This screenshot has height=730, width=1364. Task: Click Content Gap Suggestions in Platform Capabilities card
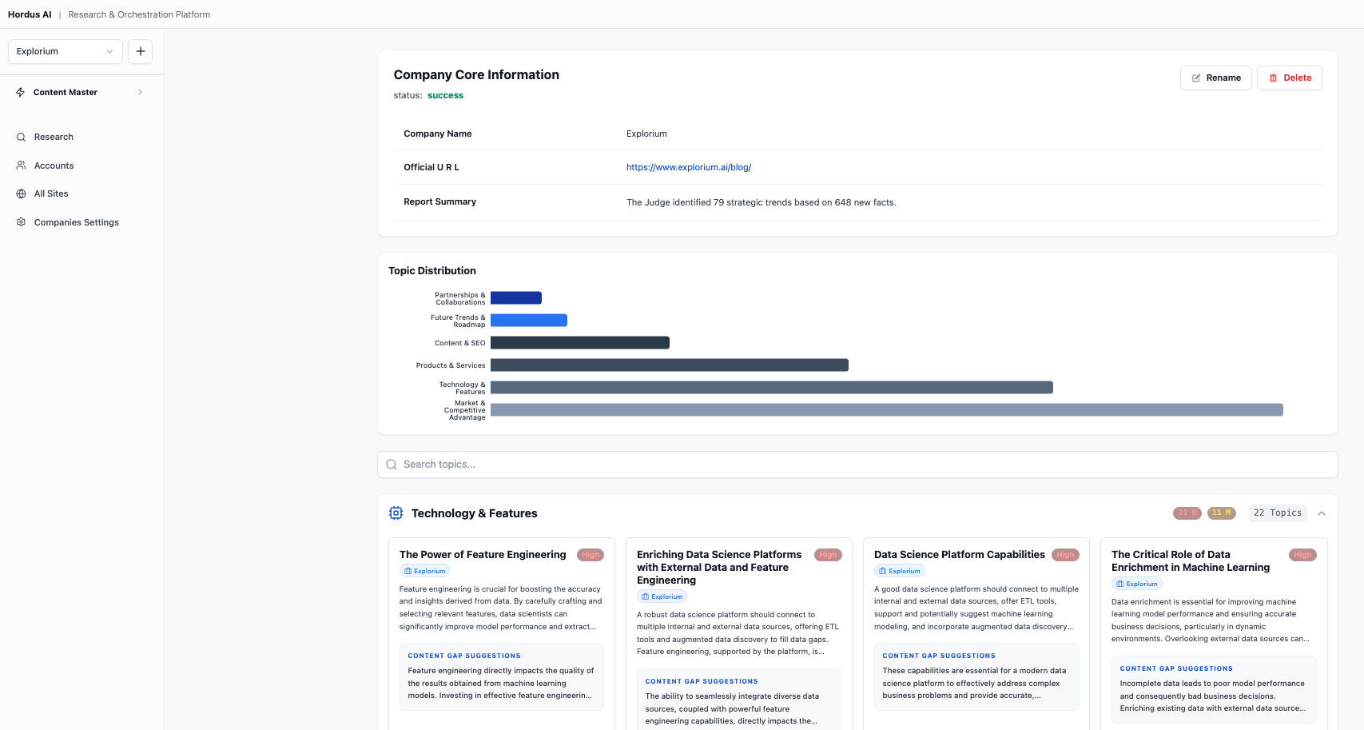pos(939,656)
